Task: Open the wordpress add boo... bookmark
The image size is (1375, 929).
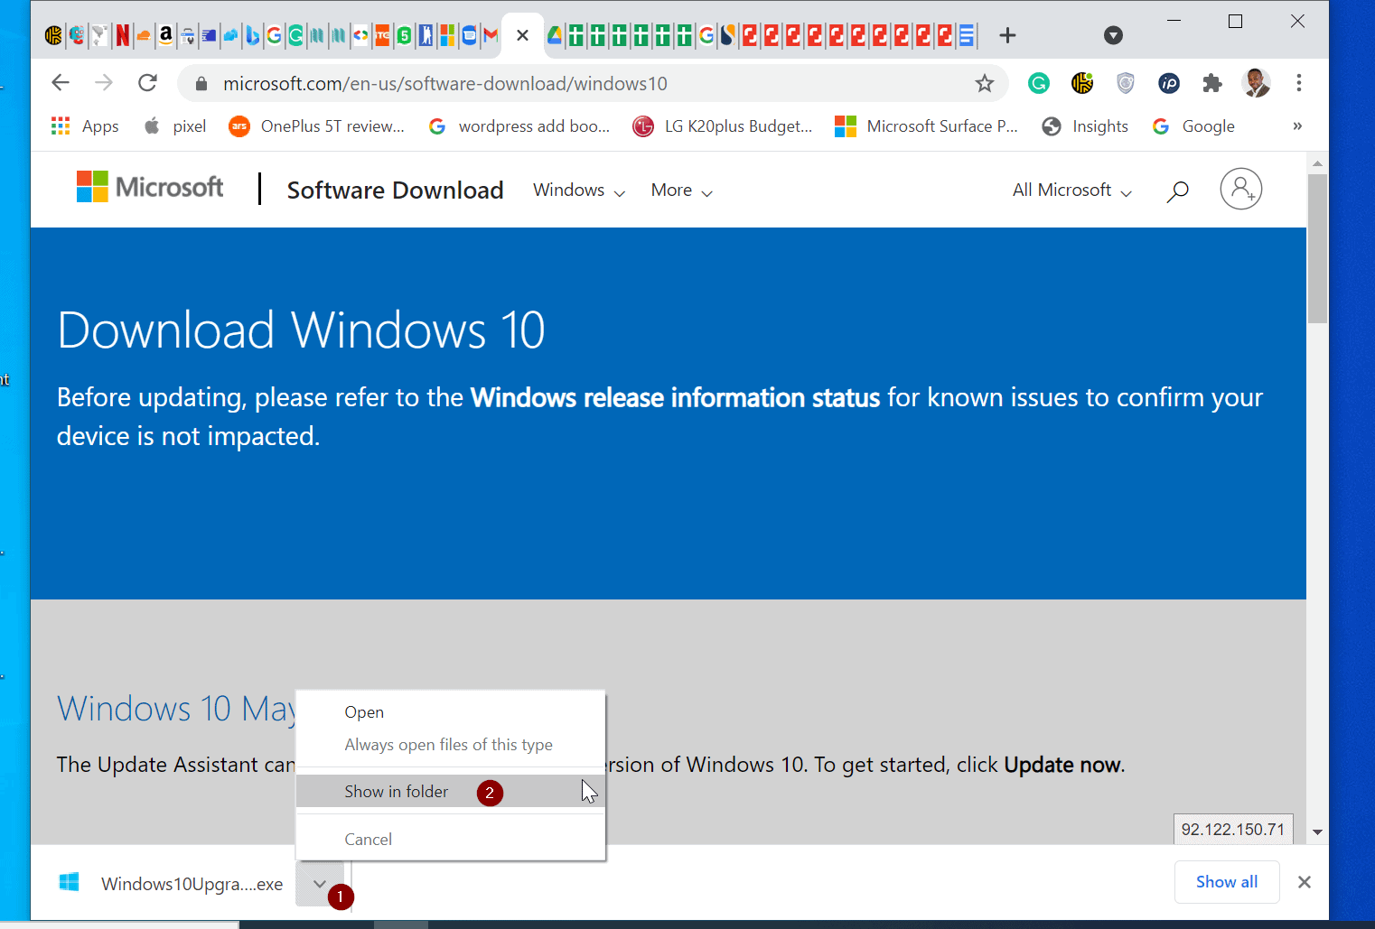Action: coord(519,126)
